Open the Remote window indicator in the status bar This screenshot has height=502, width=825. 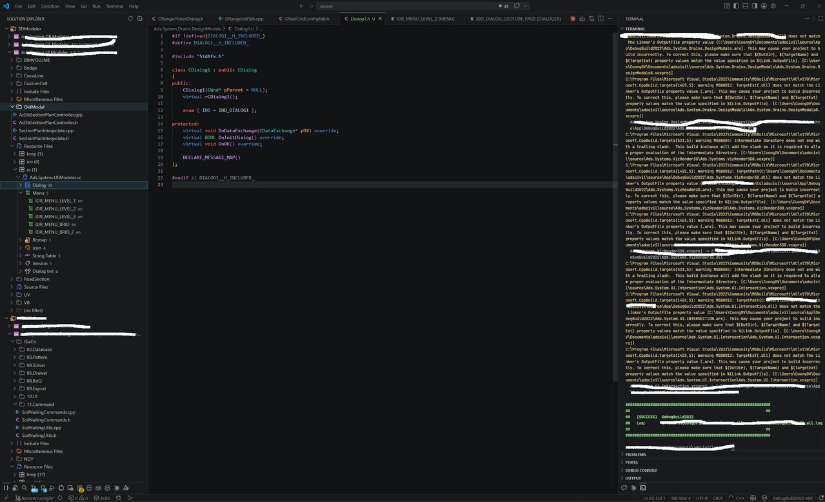coord(6,498)
